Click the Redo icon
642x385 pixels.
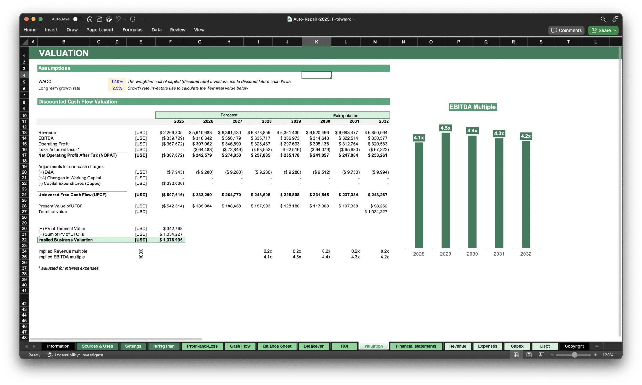[133, 19]
